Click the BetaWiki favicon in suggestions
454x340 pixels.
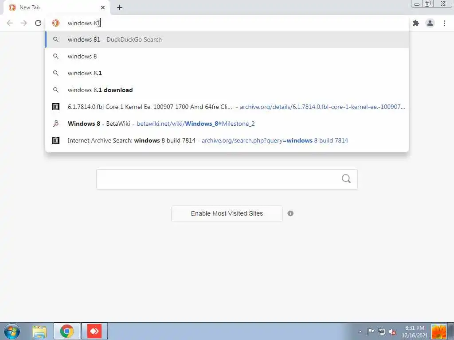(x=55, y=124)
